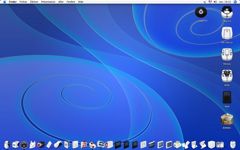Select the BORDEL folder icon
240x150 pixels.
[x=227, y=119]
